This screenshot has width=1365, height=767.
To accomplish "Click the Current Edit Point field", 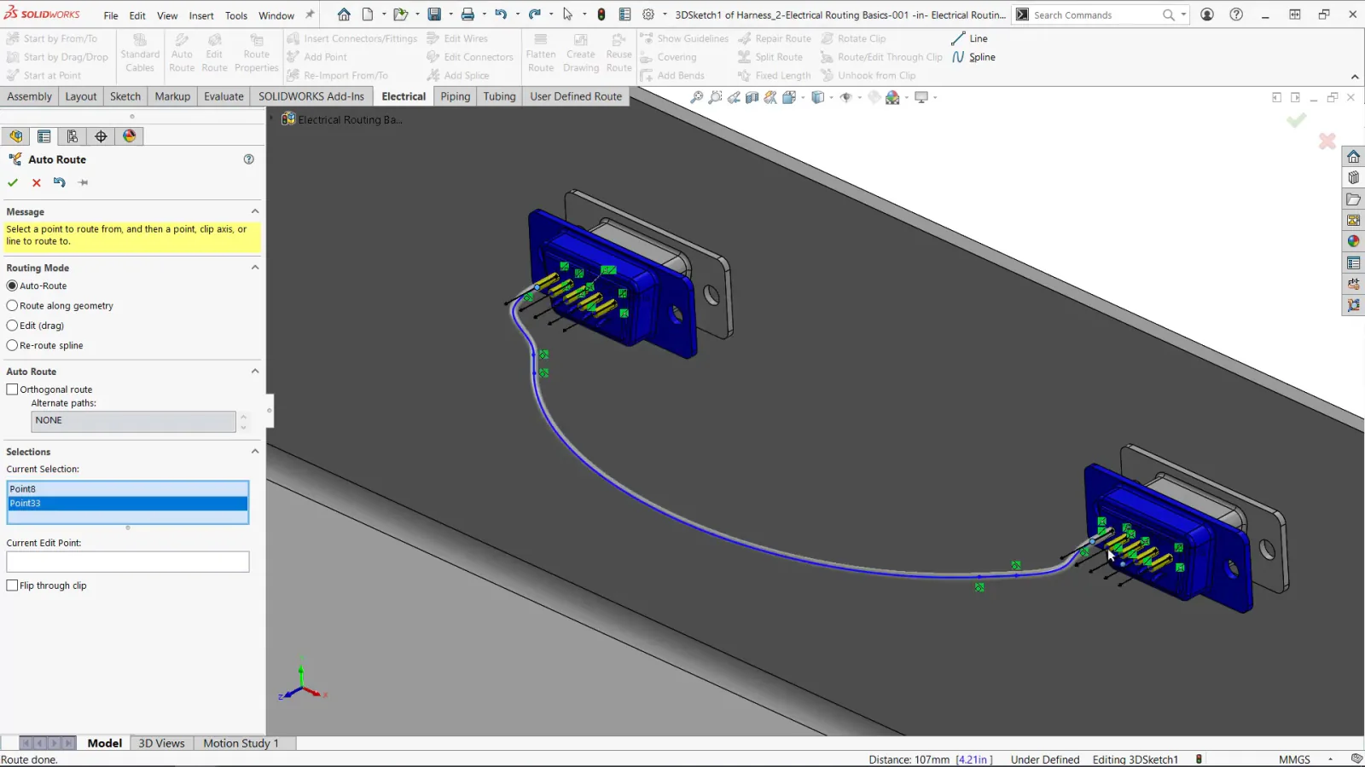I will (x=128, y=562).
